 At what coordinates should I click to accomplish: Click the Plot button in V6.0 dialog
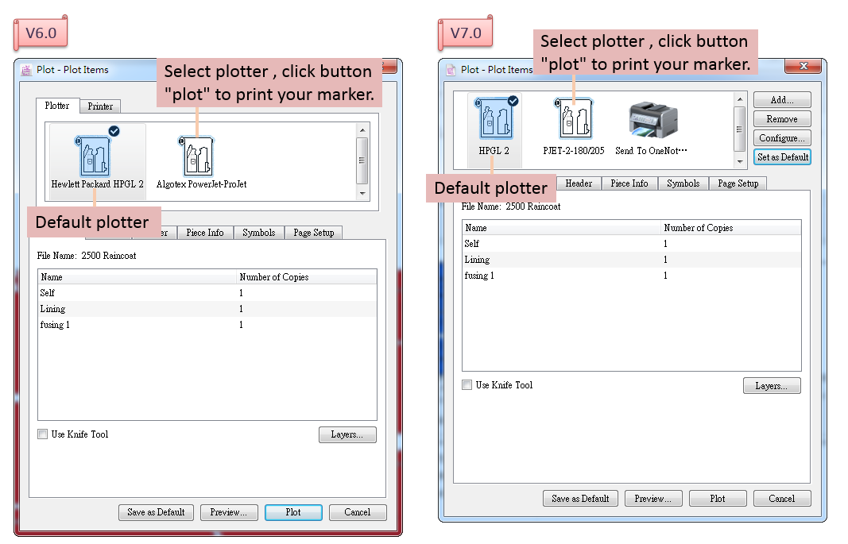[x=293, y=512]
